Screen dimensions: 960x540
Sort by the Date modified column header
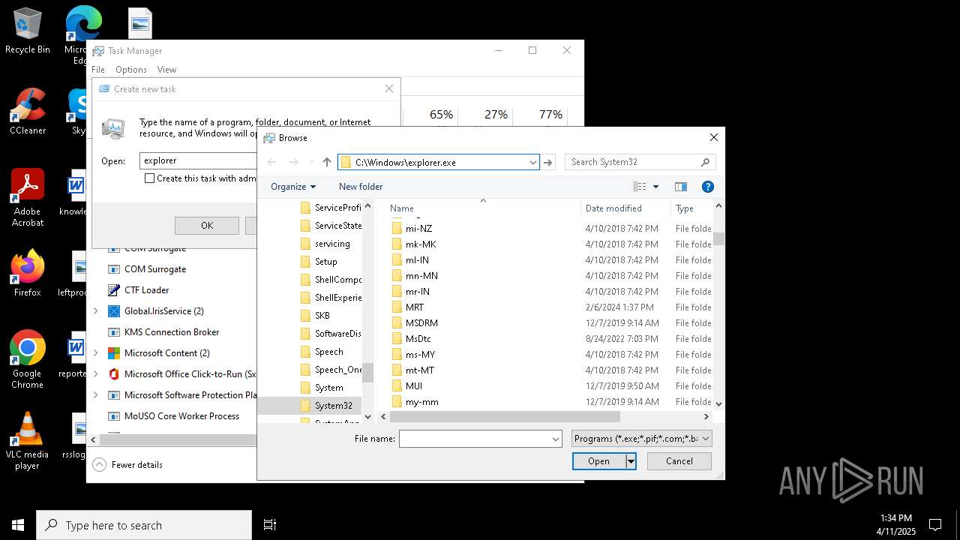point(625,208)
